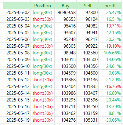Click date cell 2025-05-14
Screen dimensions: 123x125
(x=17, y=93)
